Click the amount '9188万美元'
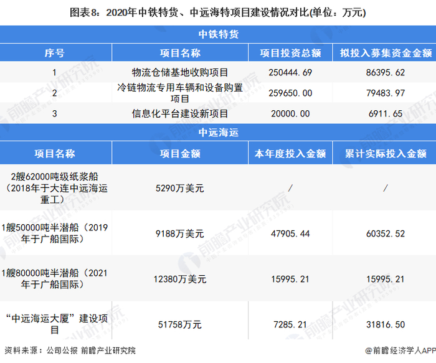 tap(180, 233)
